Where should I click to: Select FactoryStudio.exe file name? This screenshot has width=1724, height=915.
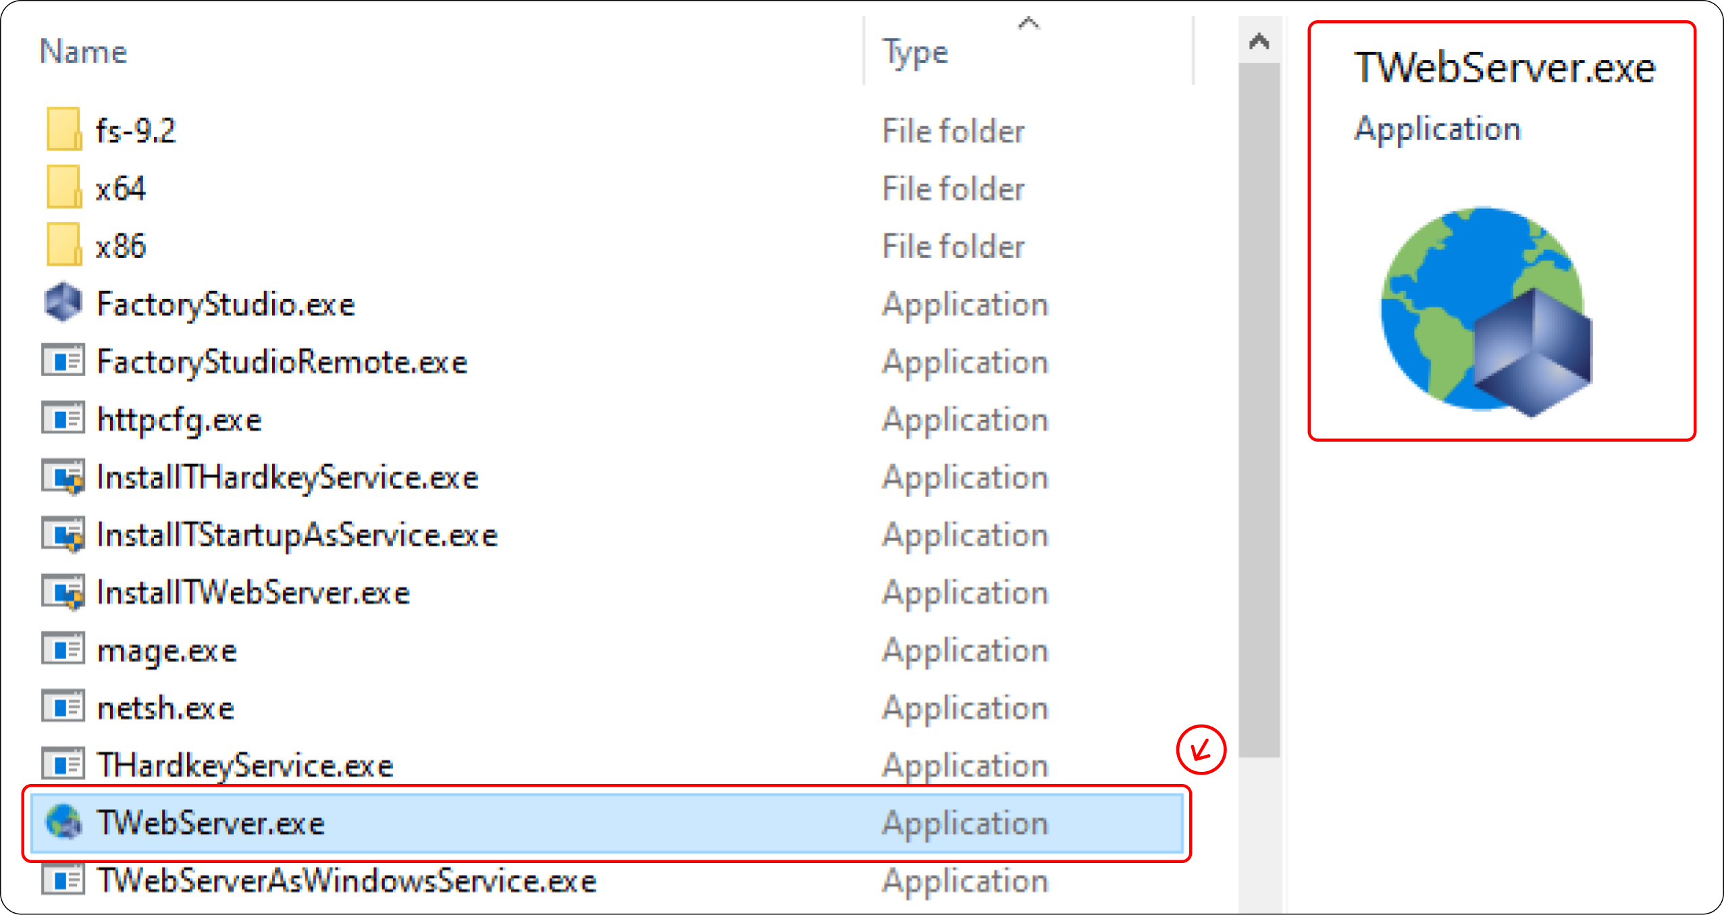[226, 305]
